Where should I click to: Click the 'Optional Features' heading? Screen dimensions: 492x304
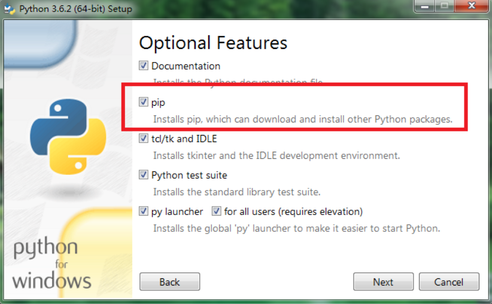[213, 43]
